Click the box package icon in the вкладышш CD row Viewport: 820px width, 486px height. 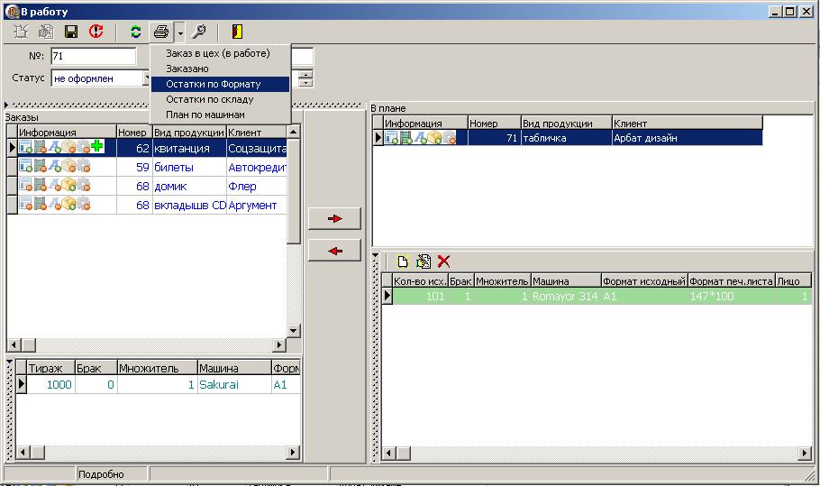tap(69, 204)
